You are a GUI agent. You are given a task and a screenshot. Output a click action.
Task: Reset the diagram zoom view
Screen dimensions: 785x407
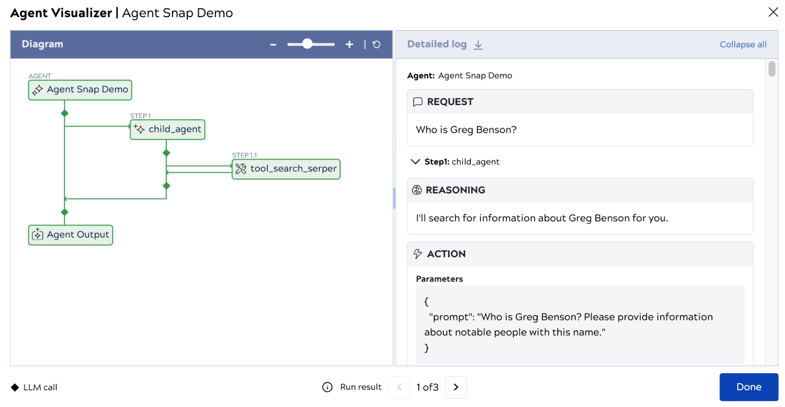click(376, 44)
